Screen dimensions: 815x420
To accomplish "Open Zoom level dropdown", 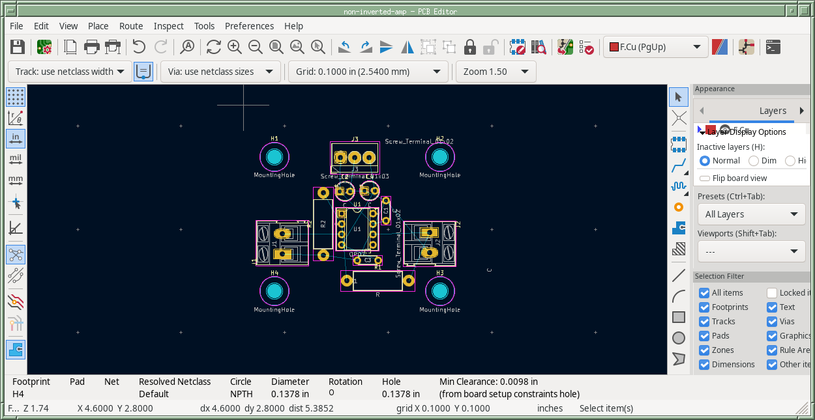I will pyautogui.click(x=496, y=72).
